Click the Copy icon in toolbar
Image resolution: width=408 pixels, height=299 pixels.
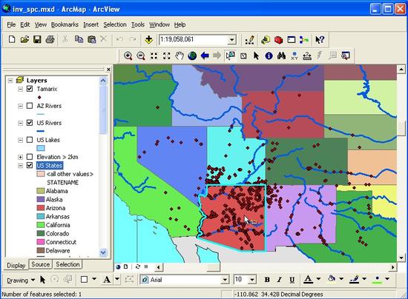point(79,39)
